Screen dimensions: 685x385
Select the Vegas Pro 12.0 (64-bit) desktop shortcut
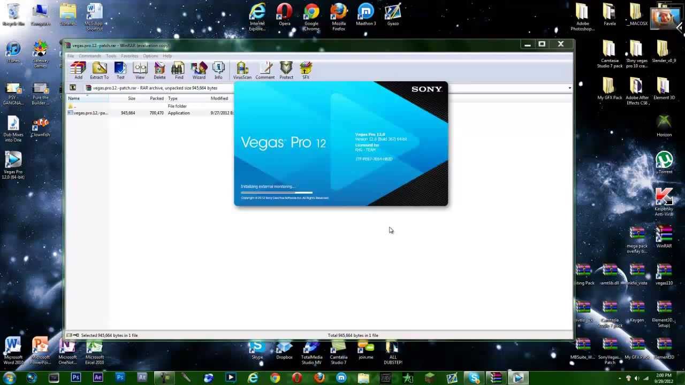[x=13, y=165]
